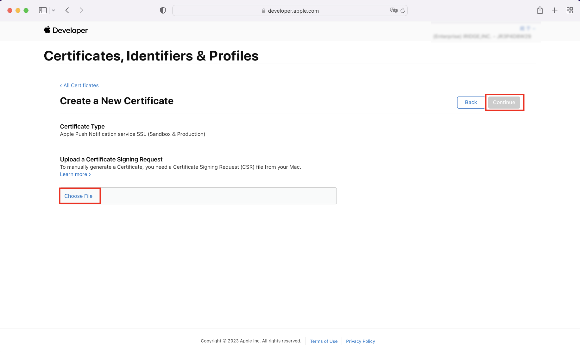
Task: Open the Terms of Use link
Action: (324, 341)
